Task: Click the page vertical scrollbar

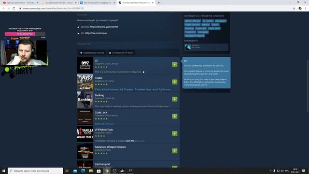Action: pos(308,86)
